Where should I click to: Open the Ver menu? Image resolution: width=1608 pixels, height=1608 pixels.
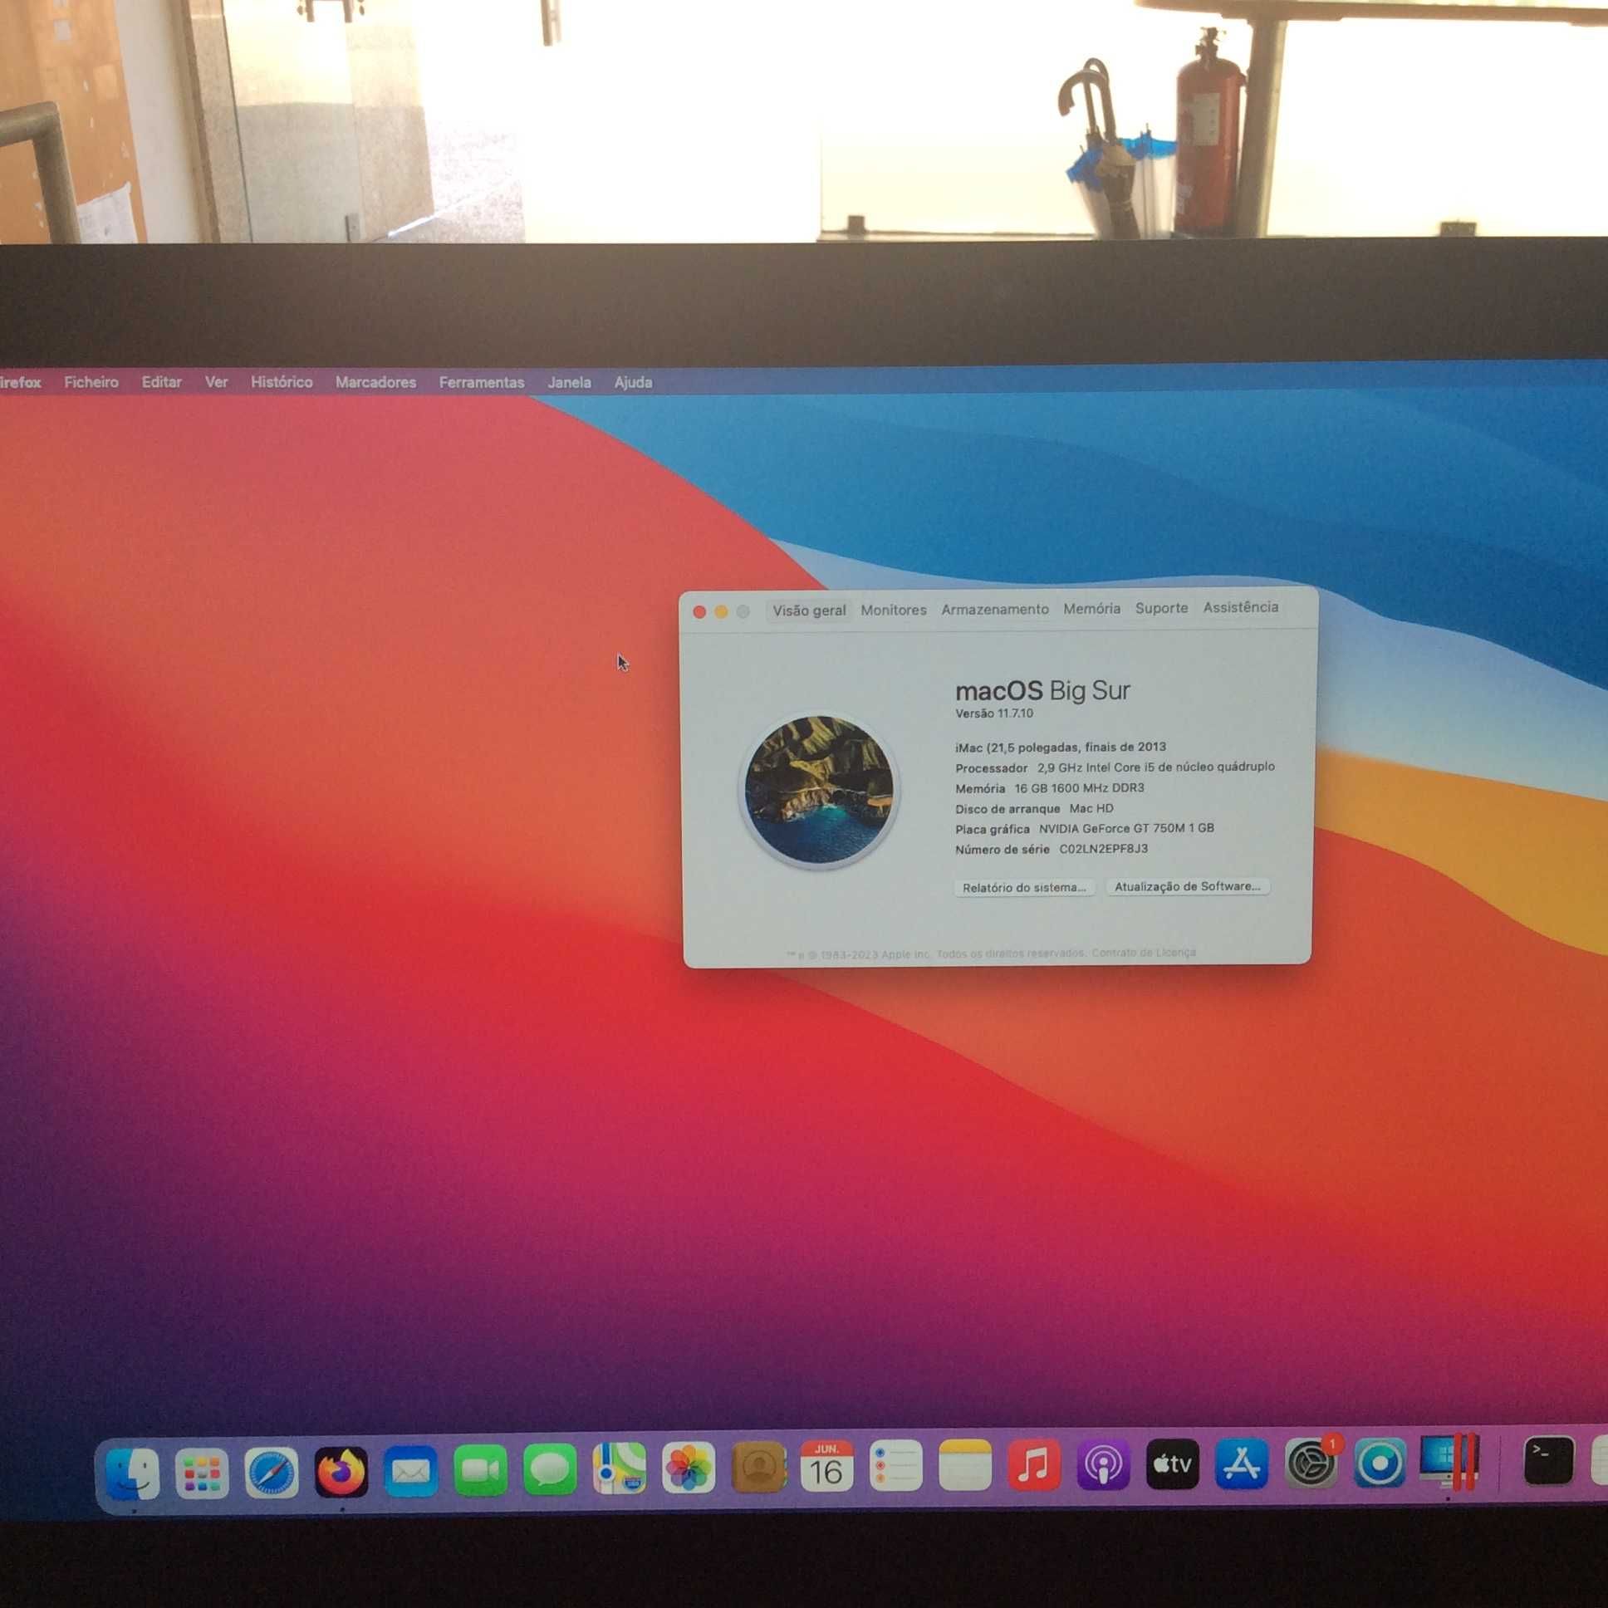click(217, 382)
